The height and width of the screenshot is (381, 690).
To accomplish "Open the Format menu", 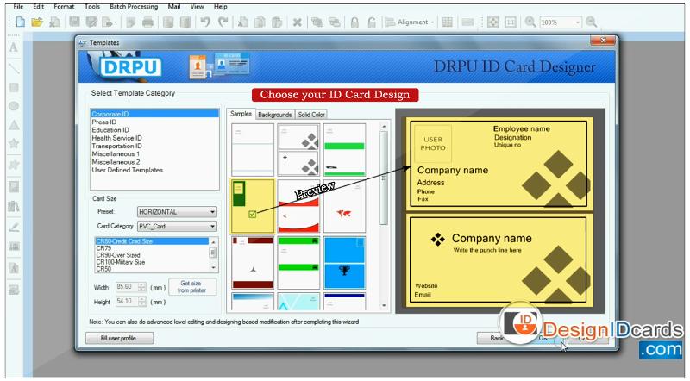I will [x=64, y=7].
